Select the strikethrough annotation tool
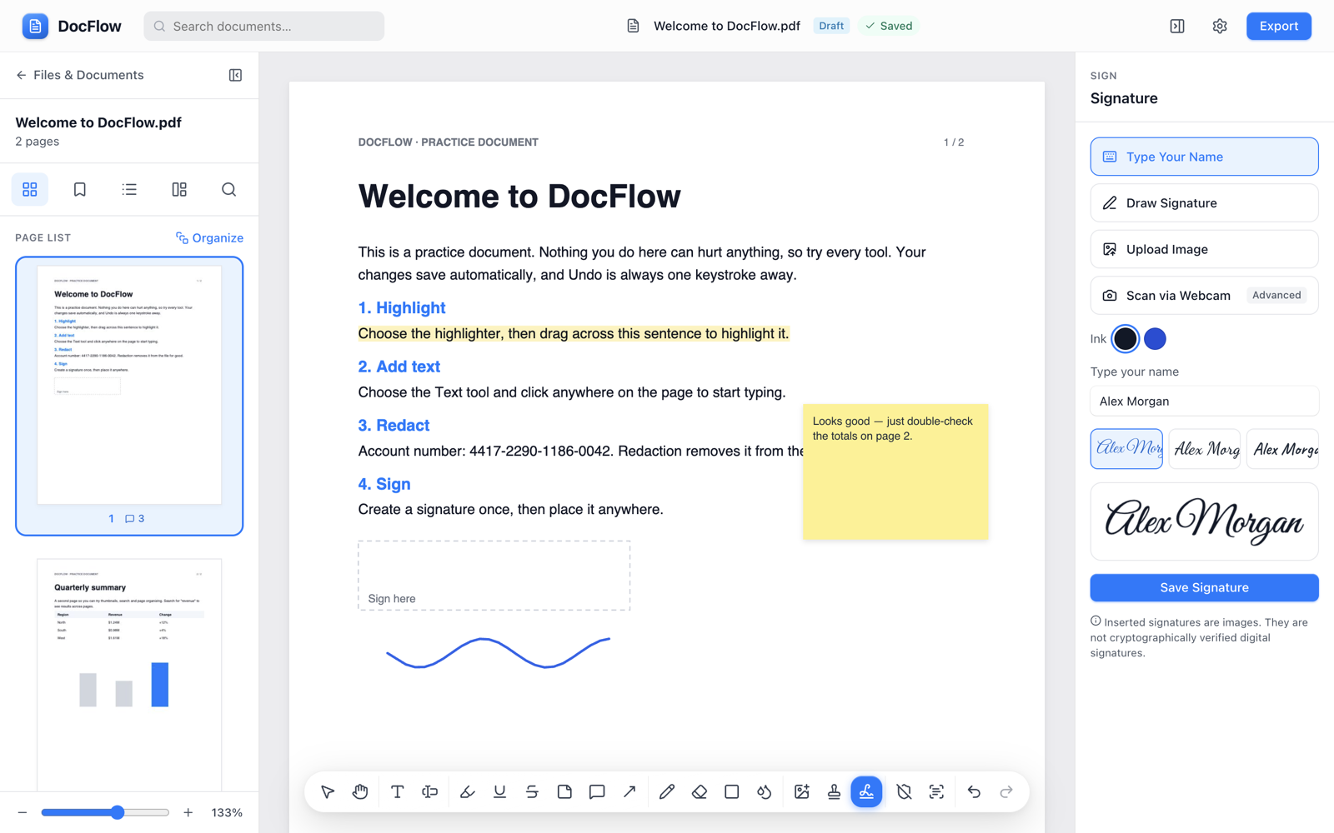The image size is (1334, 833). point(532,791)
